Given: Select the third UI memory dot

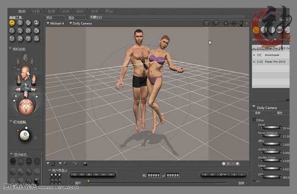Looking at the screenshot, I should [60, 175].
